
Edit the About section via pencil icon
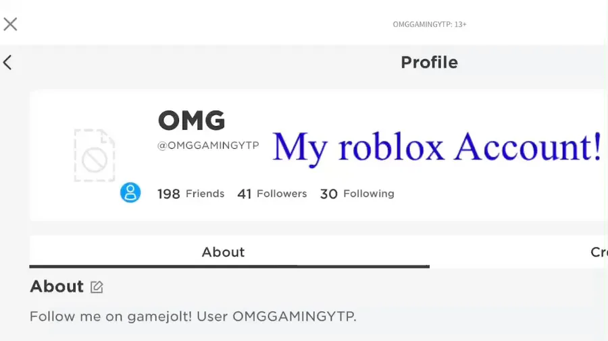[97, 287]
